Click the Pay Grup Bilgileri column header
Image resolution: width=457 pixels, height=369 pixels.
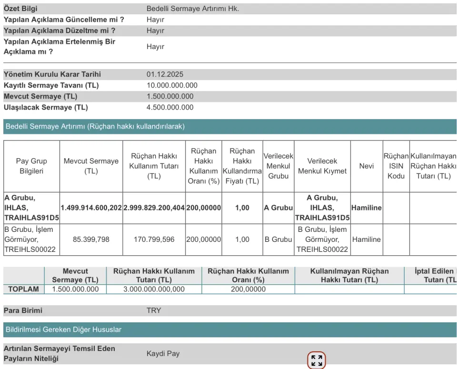[31, 166]
